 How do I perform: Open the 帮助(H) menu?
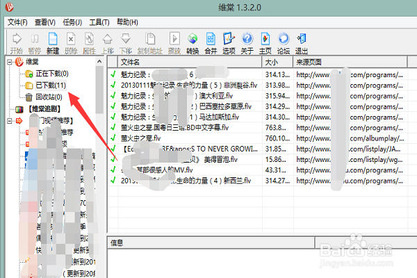pyautogui.click(x=127, y=22)
